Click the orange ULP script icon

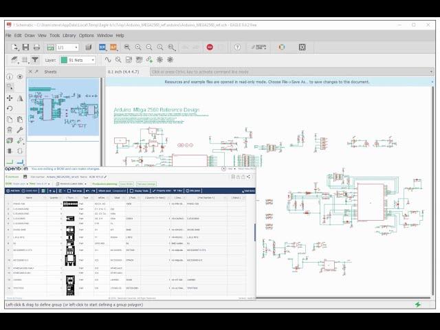tap(113, 47)
